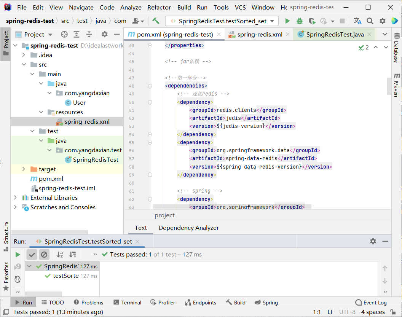Expand Scratches and Consoles node
402x317 pixels.
15,207
